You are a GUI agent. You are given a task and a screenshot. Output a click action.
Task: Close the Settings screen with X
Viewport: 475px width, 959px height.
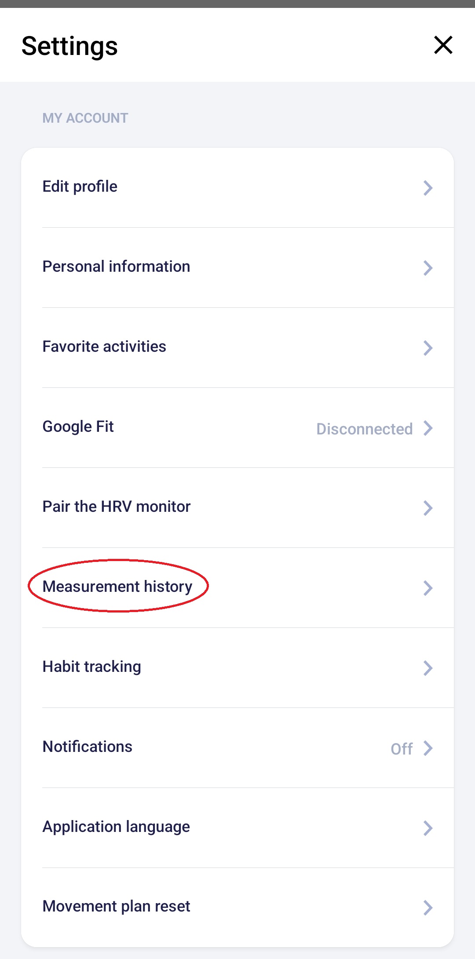[x=443, y=45]
